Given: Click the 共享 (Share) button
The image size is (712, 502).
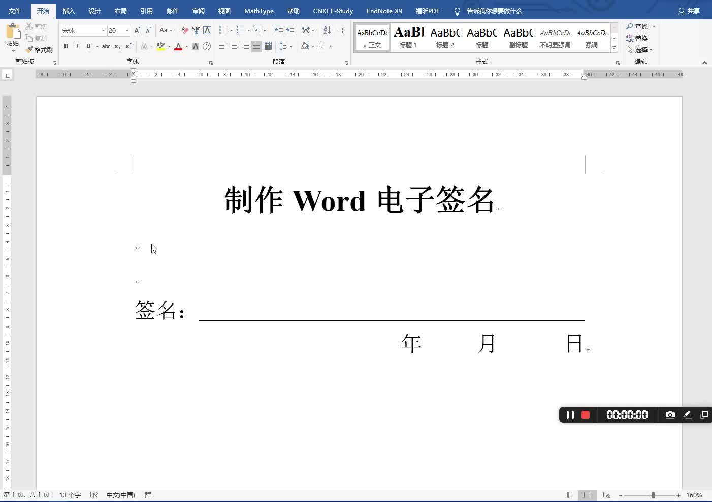Looking at the screenshot, I should 689,11.
